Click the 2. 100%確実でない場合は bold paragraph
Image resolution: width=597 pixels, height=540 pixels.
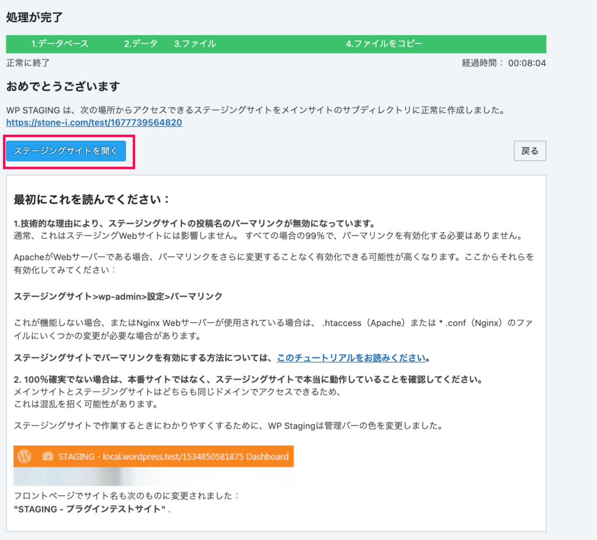[248, 379]
